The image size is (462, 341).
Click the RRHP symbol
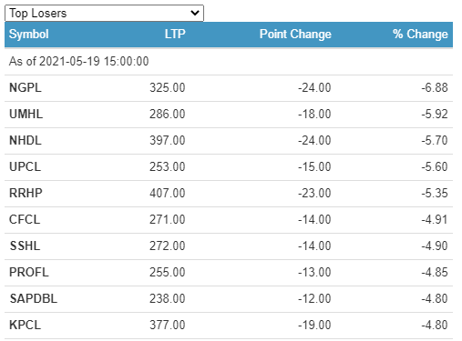26,193
